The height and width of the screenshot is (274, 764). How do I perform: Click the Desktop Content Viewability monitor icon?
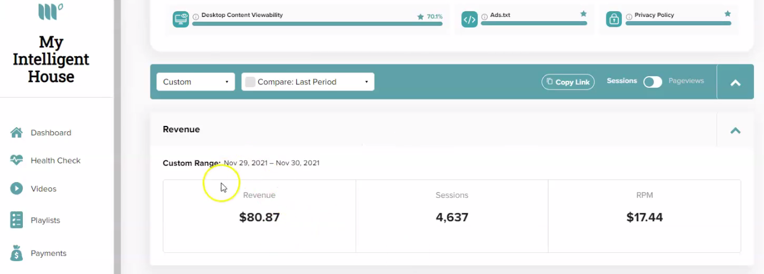(181, 19)
